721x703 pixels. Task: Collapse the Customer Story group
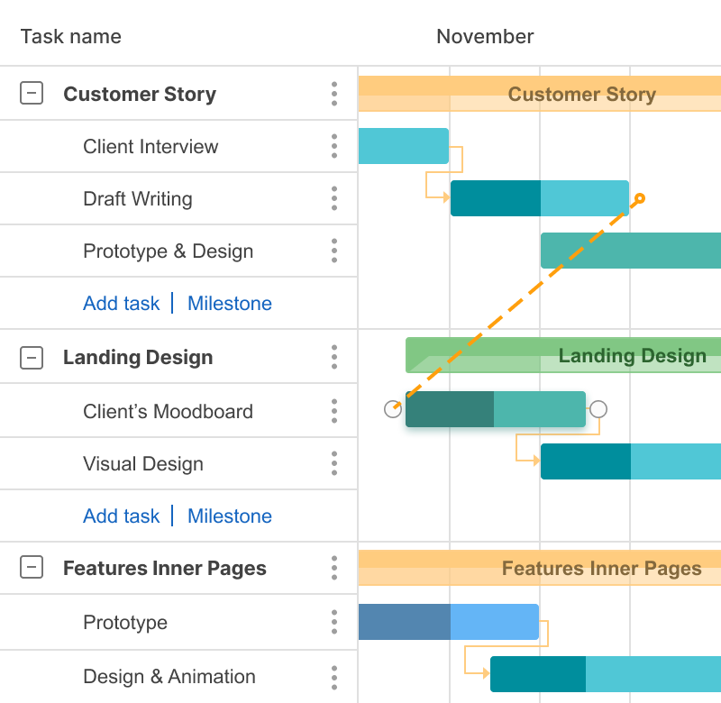coord(32,93)
